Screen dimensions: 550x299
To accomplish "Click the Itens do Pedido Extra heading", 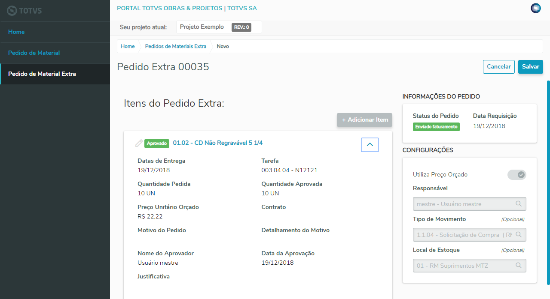I will [x=174, y=103].
